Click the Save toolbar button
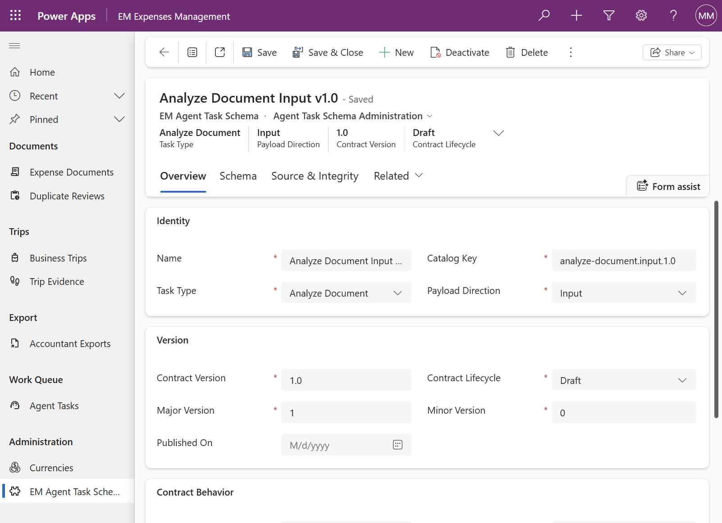 click(259, 52)
